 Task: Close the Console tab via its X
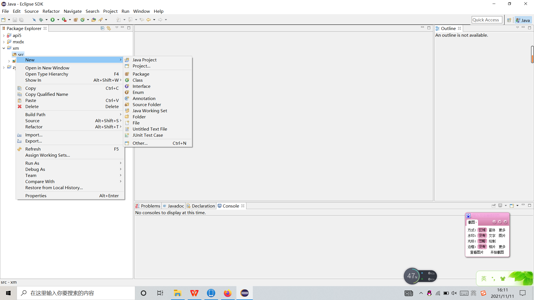(x=243, y=206)
